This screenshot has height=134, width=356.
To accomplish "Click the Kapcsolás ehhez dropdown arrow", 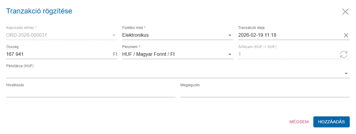I will pyautogui.click(x=114, y=35).
